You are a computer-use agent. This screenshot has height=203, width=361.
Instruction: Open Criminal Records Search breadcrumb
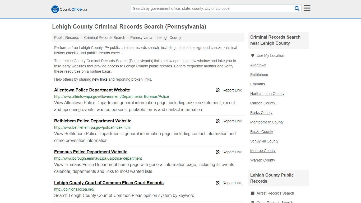(x=105, y=38)
